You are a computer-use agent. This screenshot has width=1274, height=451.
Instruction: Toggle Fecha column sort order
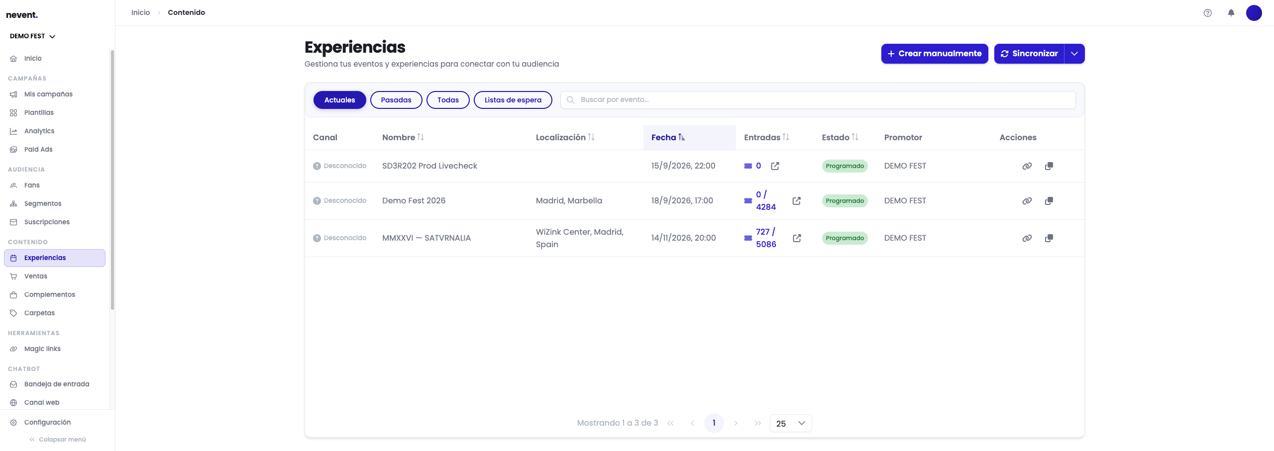(x=682, y=137)
